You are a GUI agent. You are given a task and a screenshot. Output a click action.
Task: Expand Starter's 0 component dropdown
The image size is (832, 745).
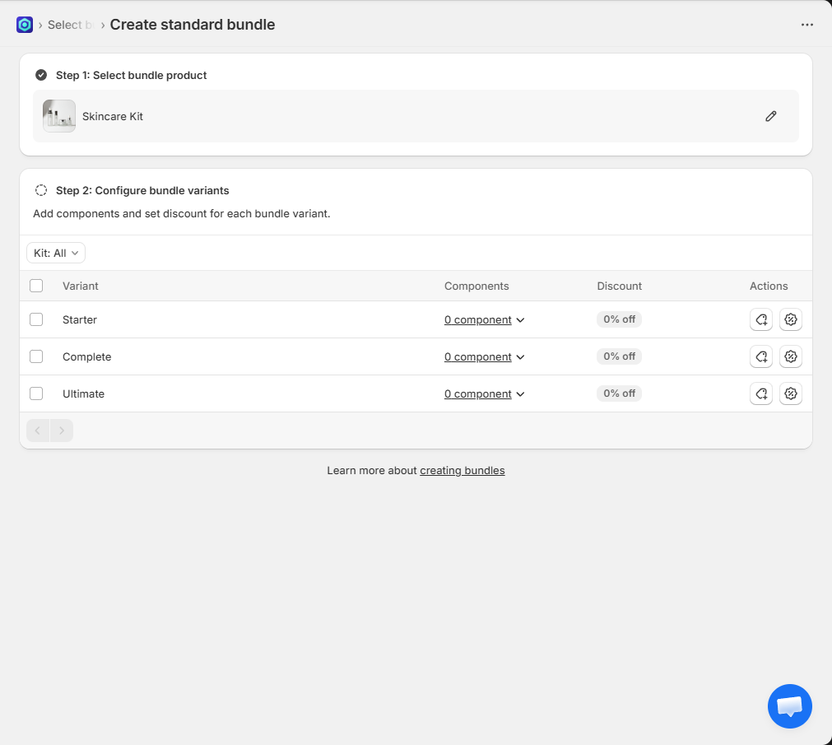pos(484,320)
